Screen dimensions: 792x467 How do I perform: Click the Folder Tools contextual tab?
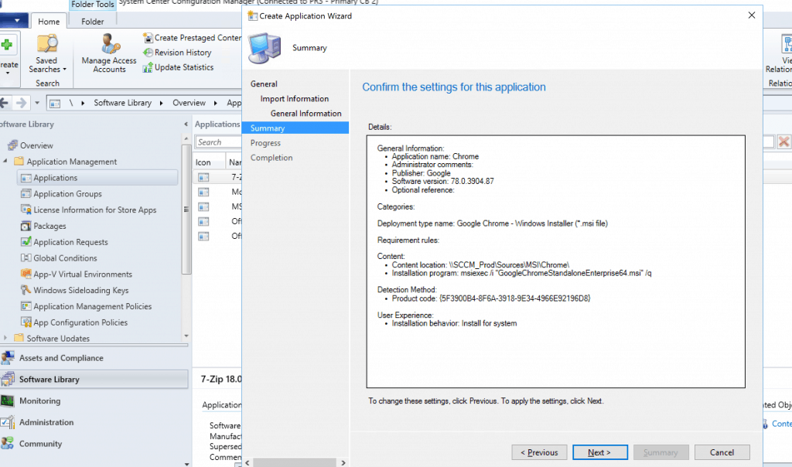pyautogui.click(x=93, y=5)
